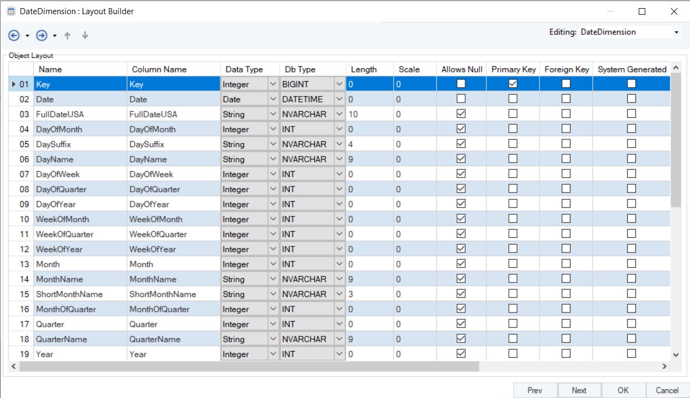Uncheck Primary Key for Key row

[513, 84]
